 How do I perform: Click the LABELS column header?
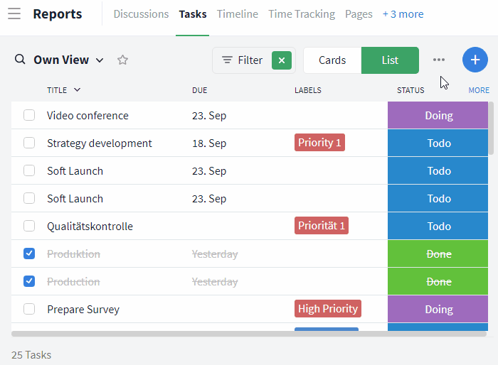tap(308, 90)
